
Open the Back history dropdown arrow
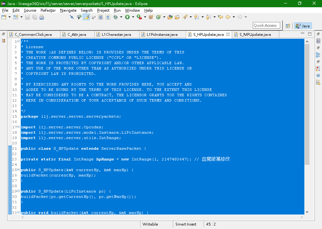pos(234,17)
